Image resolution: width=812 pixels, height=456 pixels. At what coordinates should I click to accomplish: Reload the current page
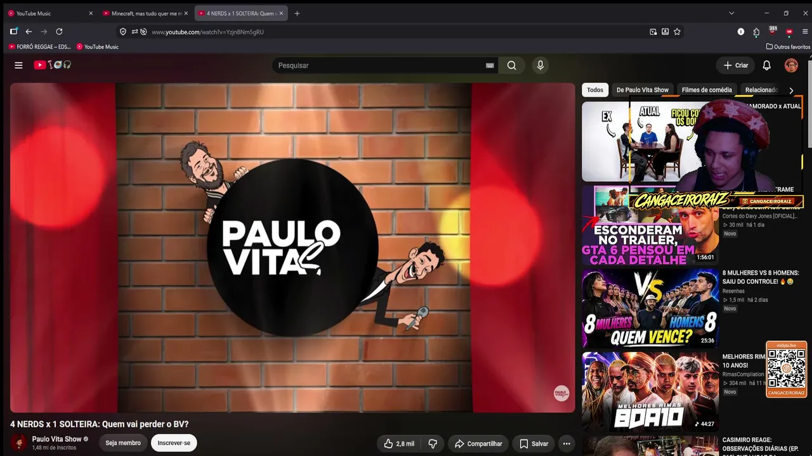pos(59,32)
